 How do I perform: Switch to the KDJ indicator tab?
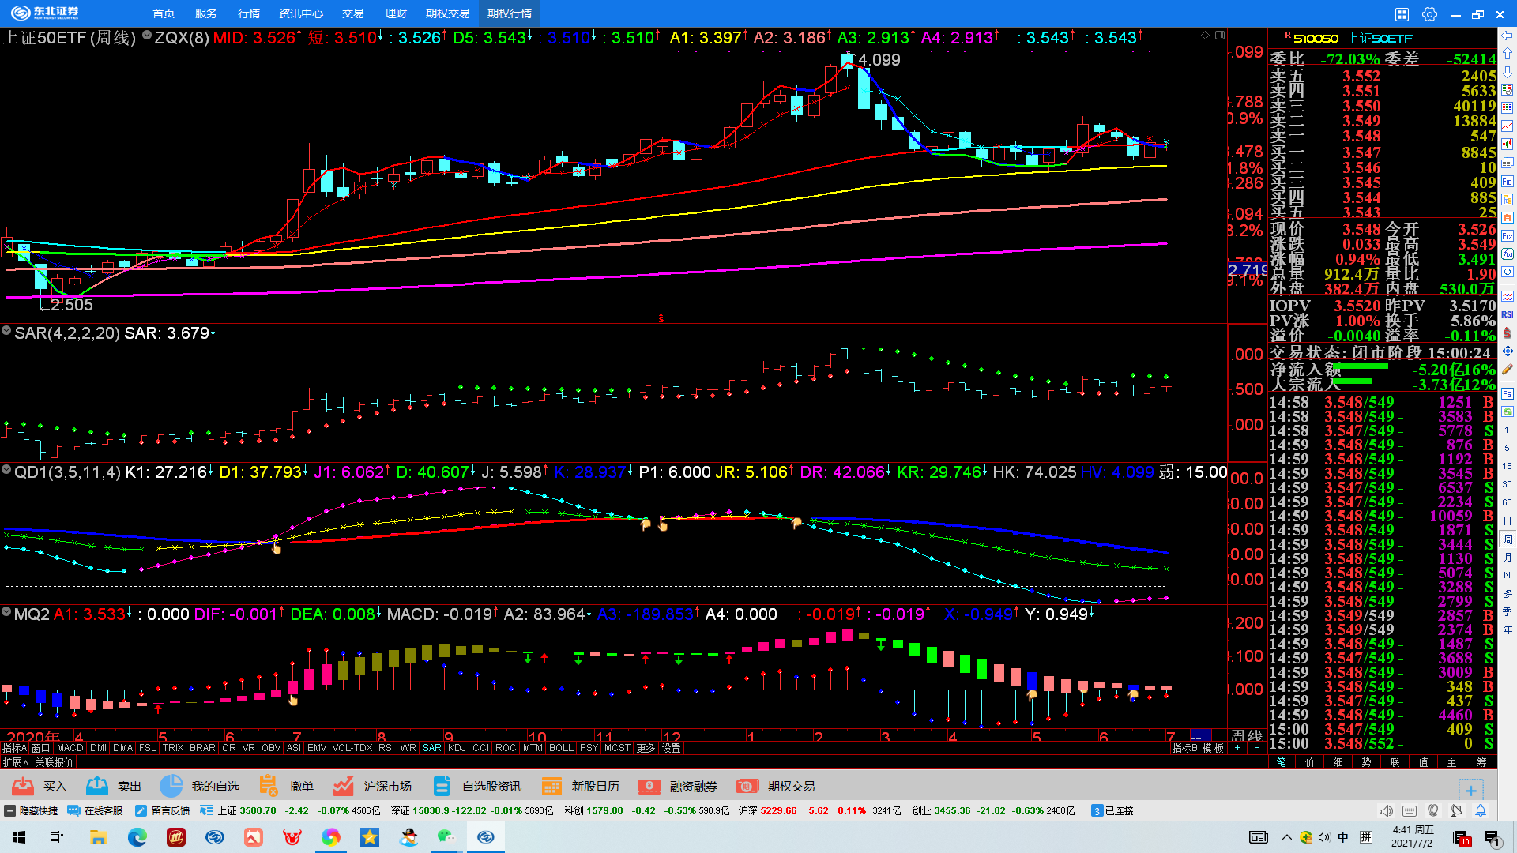click(x=457, y=748)
